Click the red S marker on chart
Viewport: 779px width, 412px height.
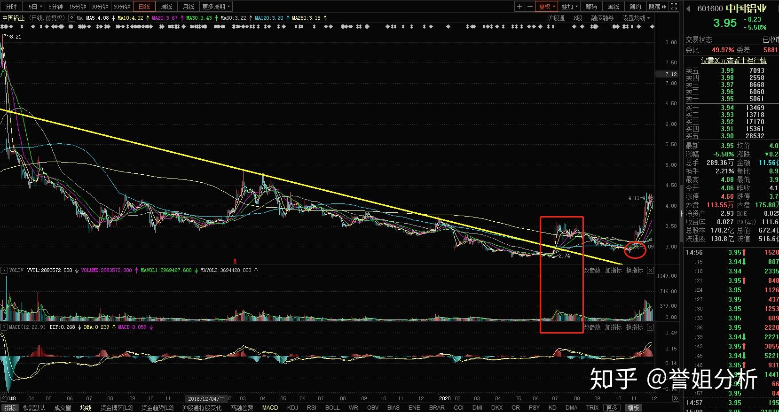[x=235, y=261]
